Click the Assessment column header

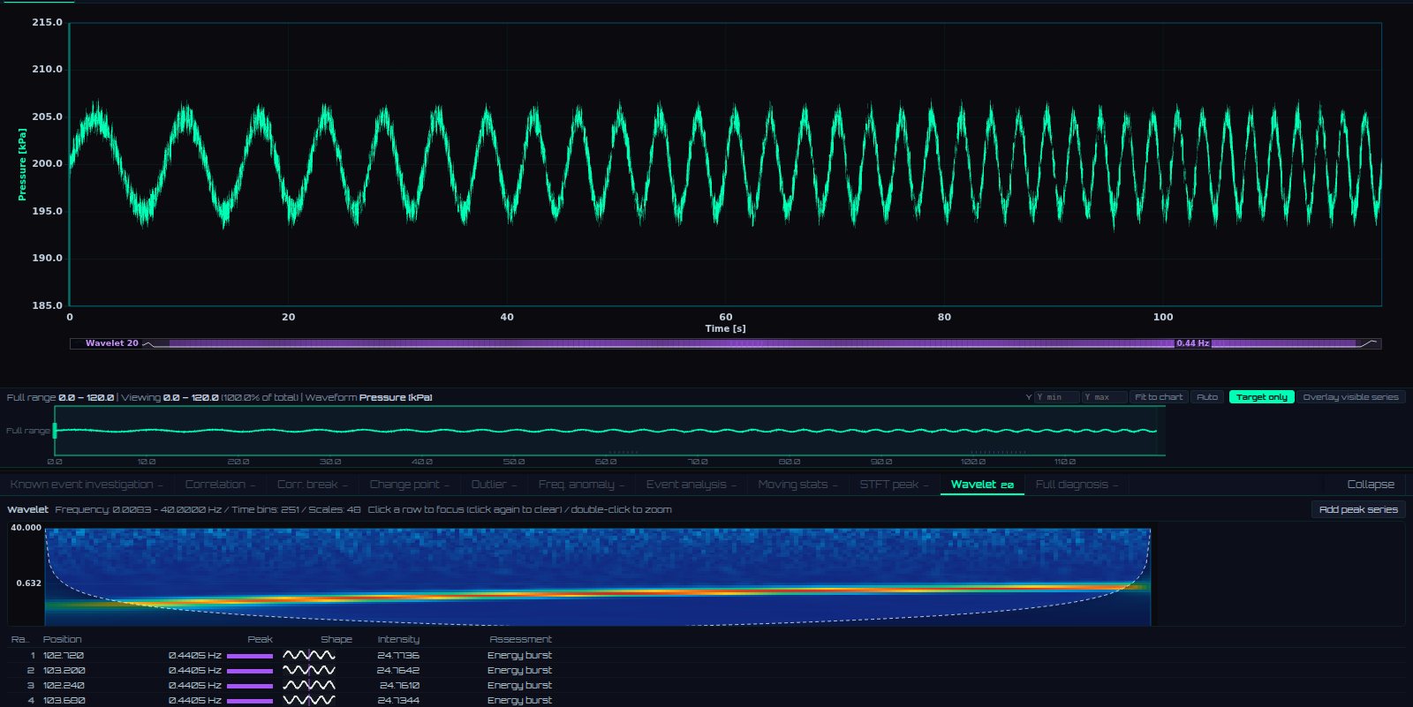point(520,639)
